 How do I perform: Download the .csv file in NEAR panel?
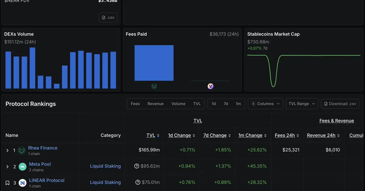(x=108, y=17)
